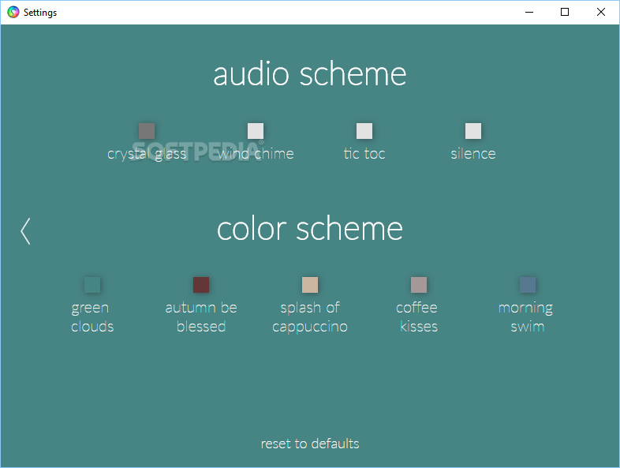This screenshot has height=468, width=620.
Task: Click the color scheme heading
Action: (310, 229)
